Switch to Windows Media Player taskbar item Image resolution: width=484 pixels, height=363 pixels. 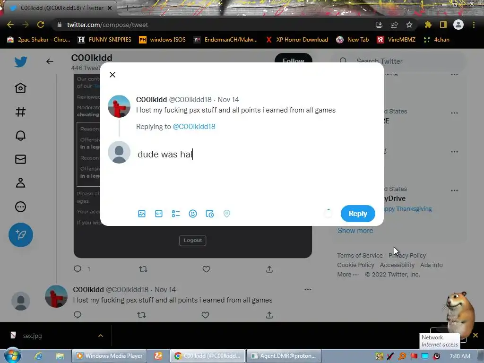point(109,356)
